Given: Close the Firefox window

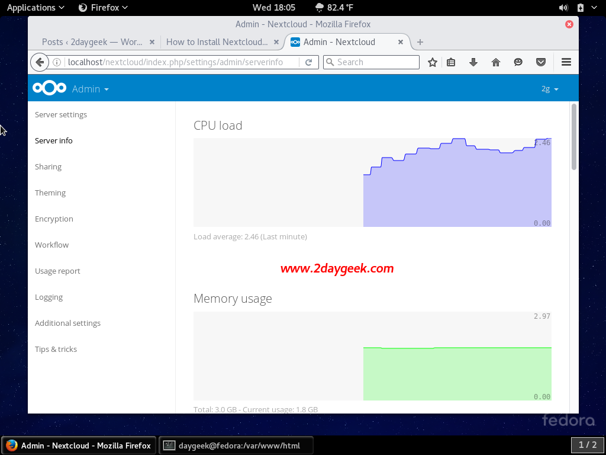Looking at the screenshot, I should (x=569, y=24).
